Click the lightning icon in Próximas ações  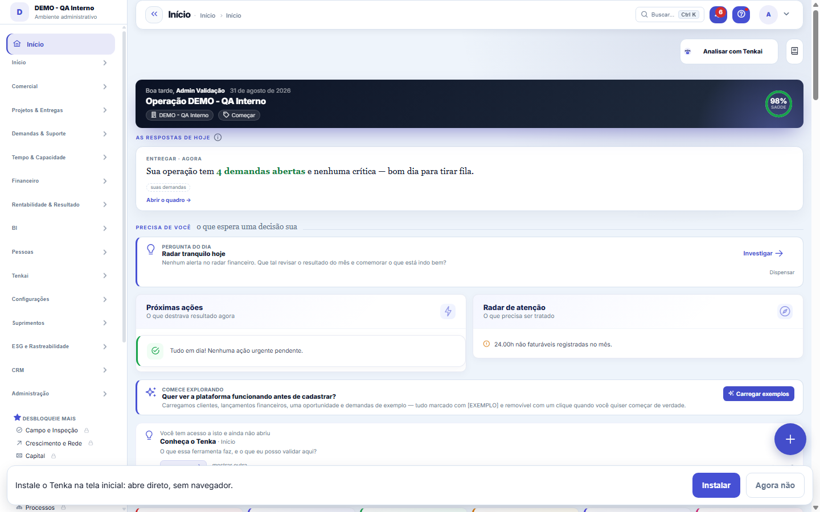coord(448,311)
